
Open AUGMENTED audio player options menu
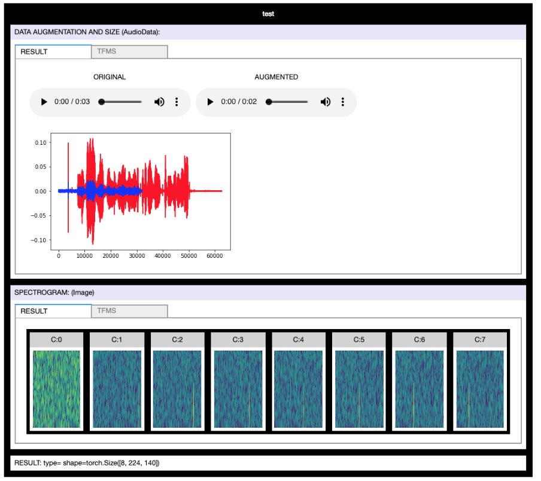tap(343, 102)
